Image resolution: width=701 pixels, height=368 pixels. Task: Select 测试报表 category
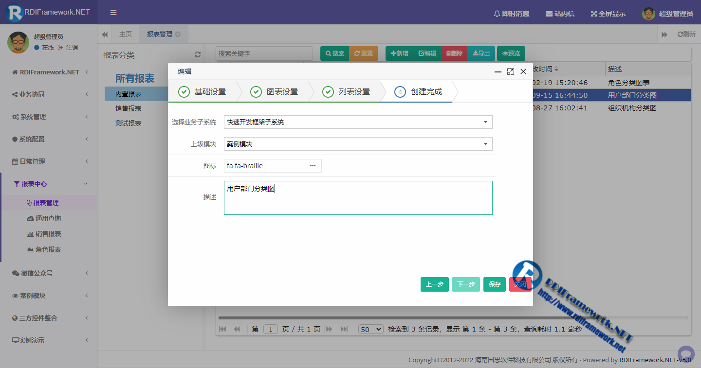129,123
